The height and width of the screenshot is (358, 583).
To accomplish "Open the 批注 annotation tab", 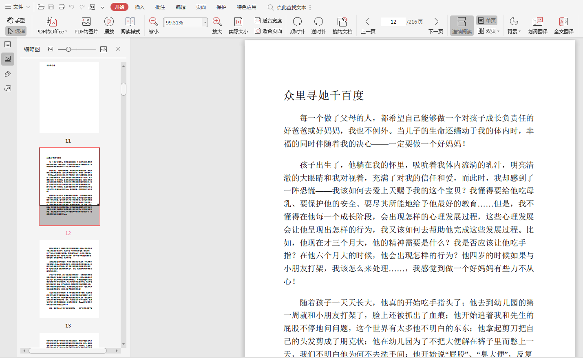I will [160, 7].
